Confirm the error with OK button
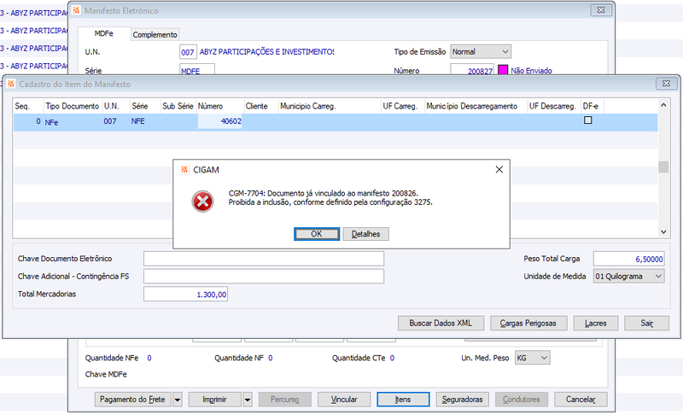Image resolution: width=683 pixels, height=415 pixels. 317,234
